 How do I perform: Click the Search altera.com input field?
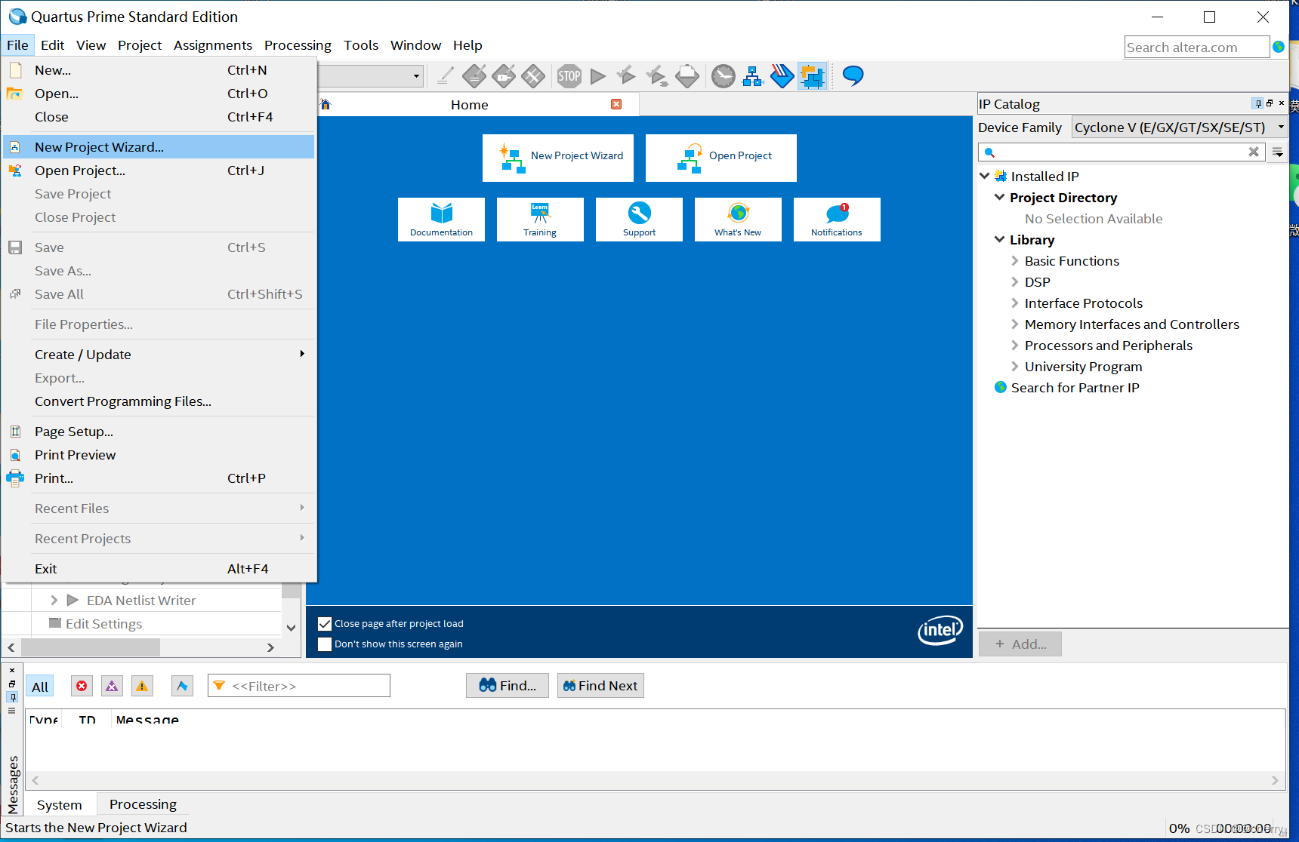[x=1196, y=47]
